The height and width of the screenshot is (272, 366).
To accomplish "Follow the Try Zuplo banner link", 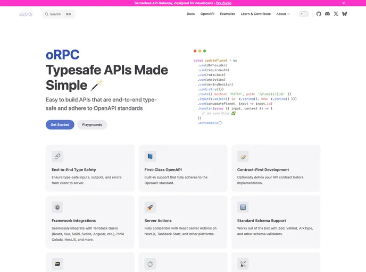I will point(223,3).
